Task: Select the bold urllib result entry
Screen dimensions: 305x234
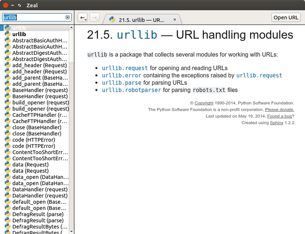Action: pos(19,35)
